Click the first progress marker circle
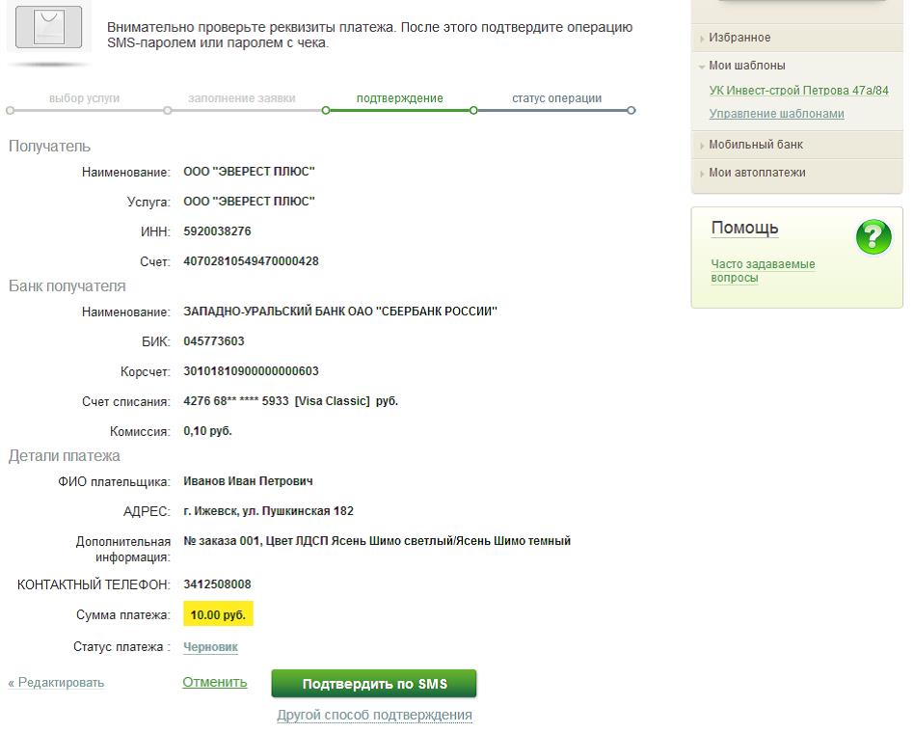 pos(10,110)
